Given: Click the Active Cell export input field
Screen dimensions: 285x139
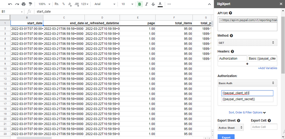Looking at the screenshot, I should (264, 127).
